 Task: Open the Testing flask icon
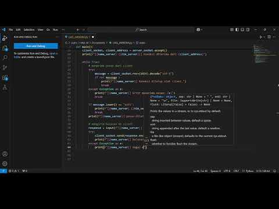pyautogui.click(x=5, y=87)
